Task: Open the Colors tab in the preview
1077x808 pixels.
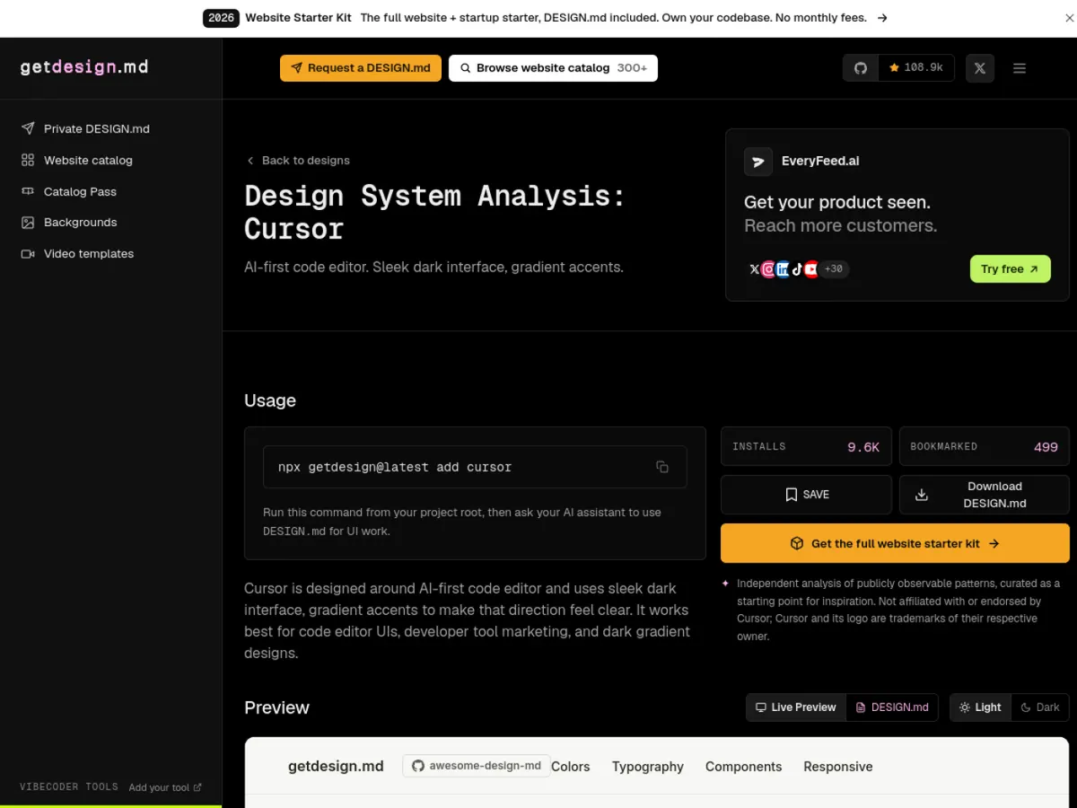Action: tap(571, 767)
